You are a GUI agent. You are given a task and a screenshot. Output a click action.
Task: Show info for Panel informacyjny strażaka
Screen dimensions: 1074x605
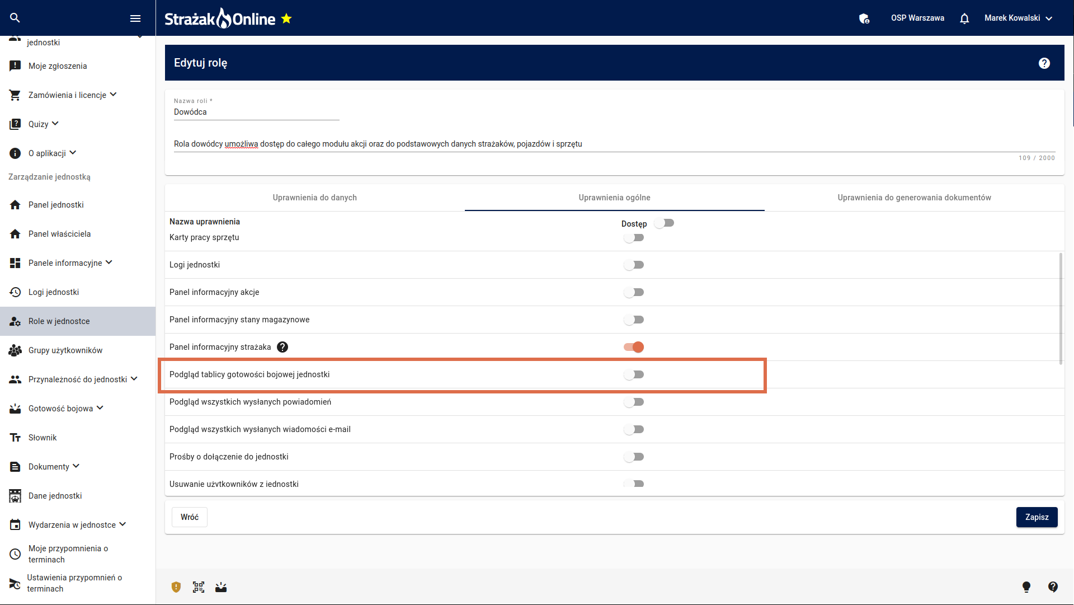point(282,347)
